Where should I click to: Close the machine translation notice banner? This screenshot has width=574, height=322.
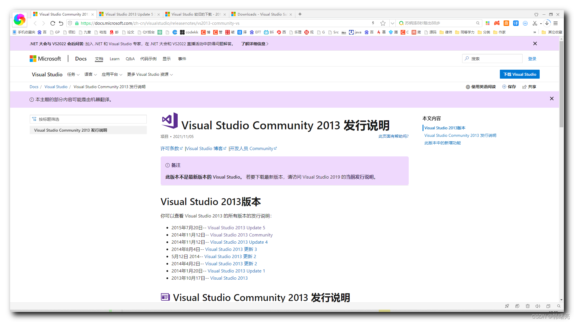[x=552, y=99]
